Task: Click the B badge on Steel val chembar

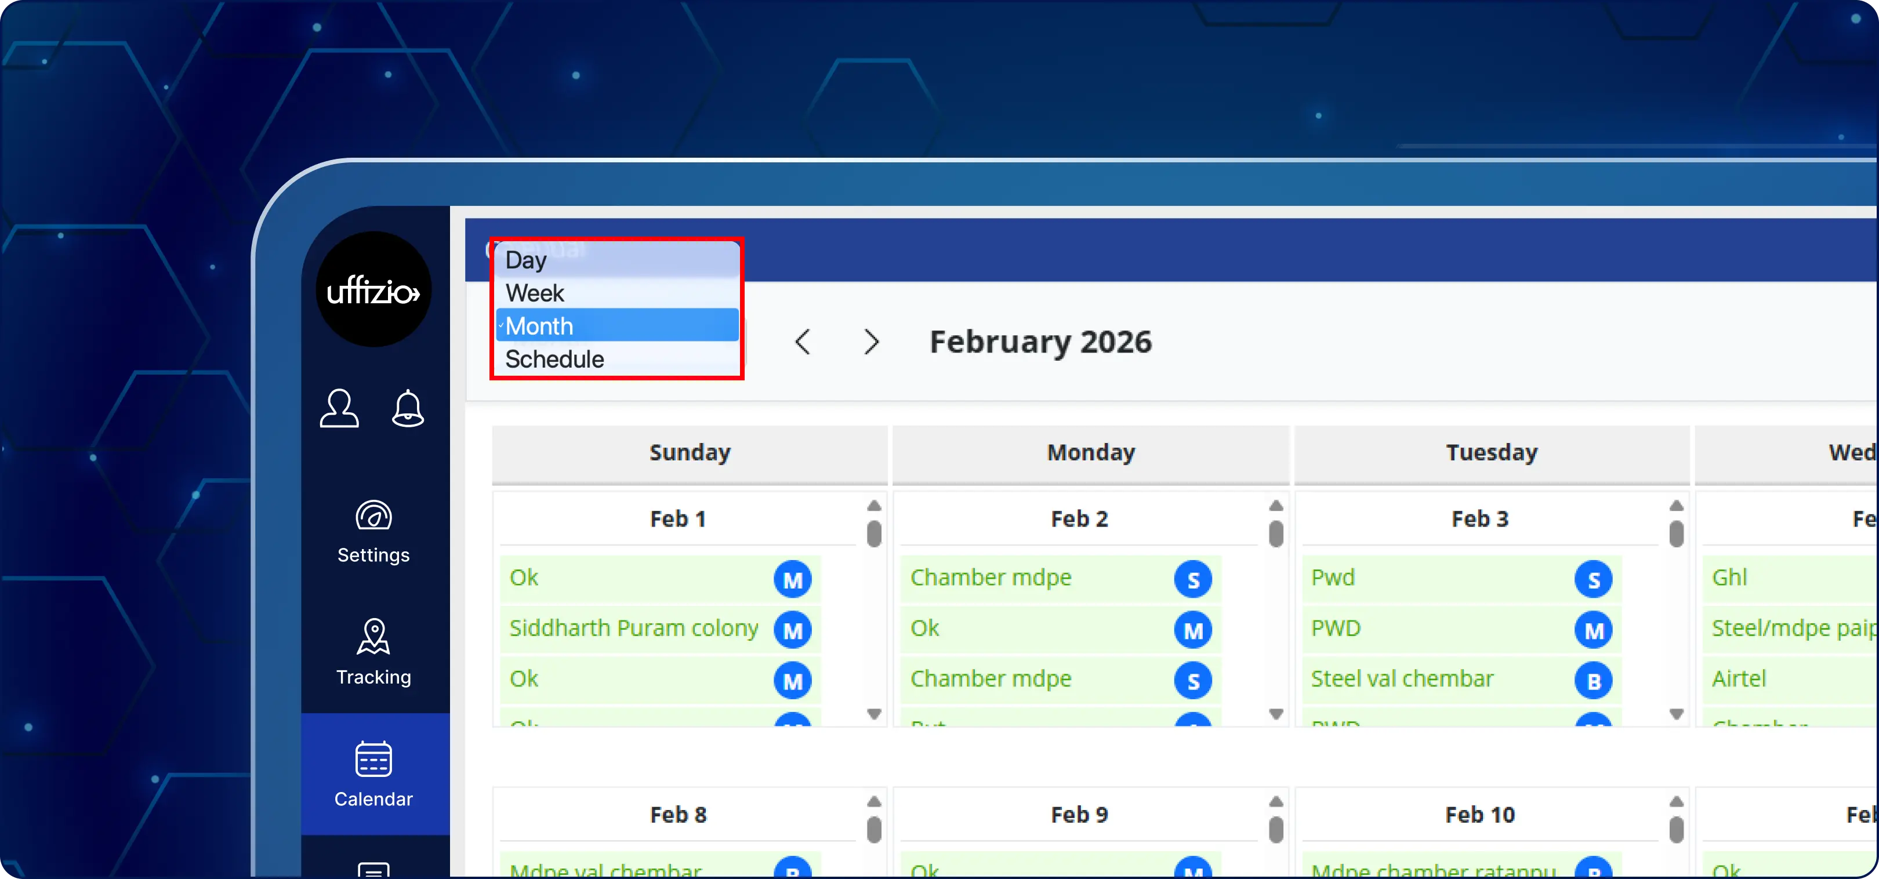Action: [x=1593, y=681]
